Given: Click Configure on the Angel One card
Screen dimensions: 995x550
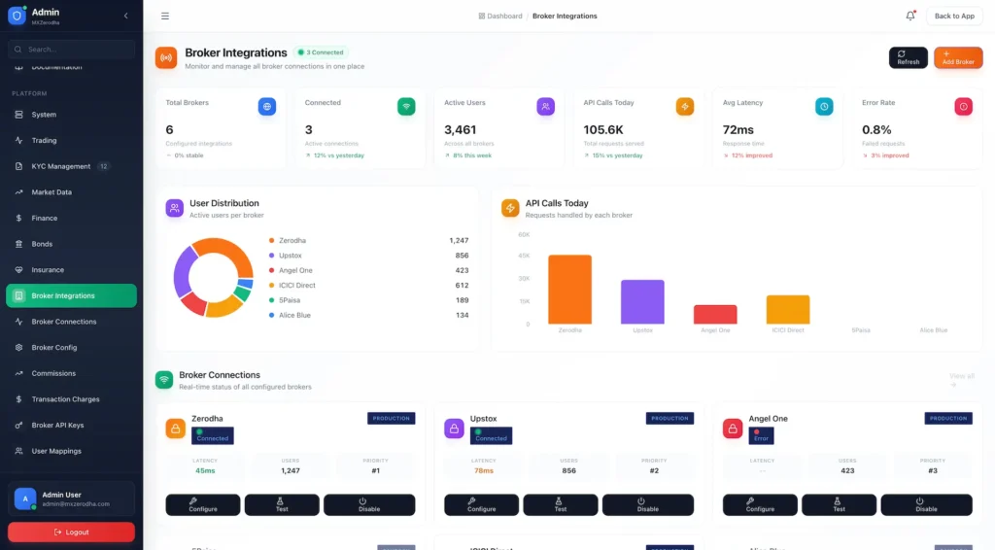Looking at the screenshot, I should pos(760,505).
